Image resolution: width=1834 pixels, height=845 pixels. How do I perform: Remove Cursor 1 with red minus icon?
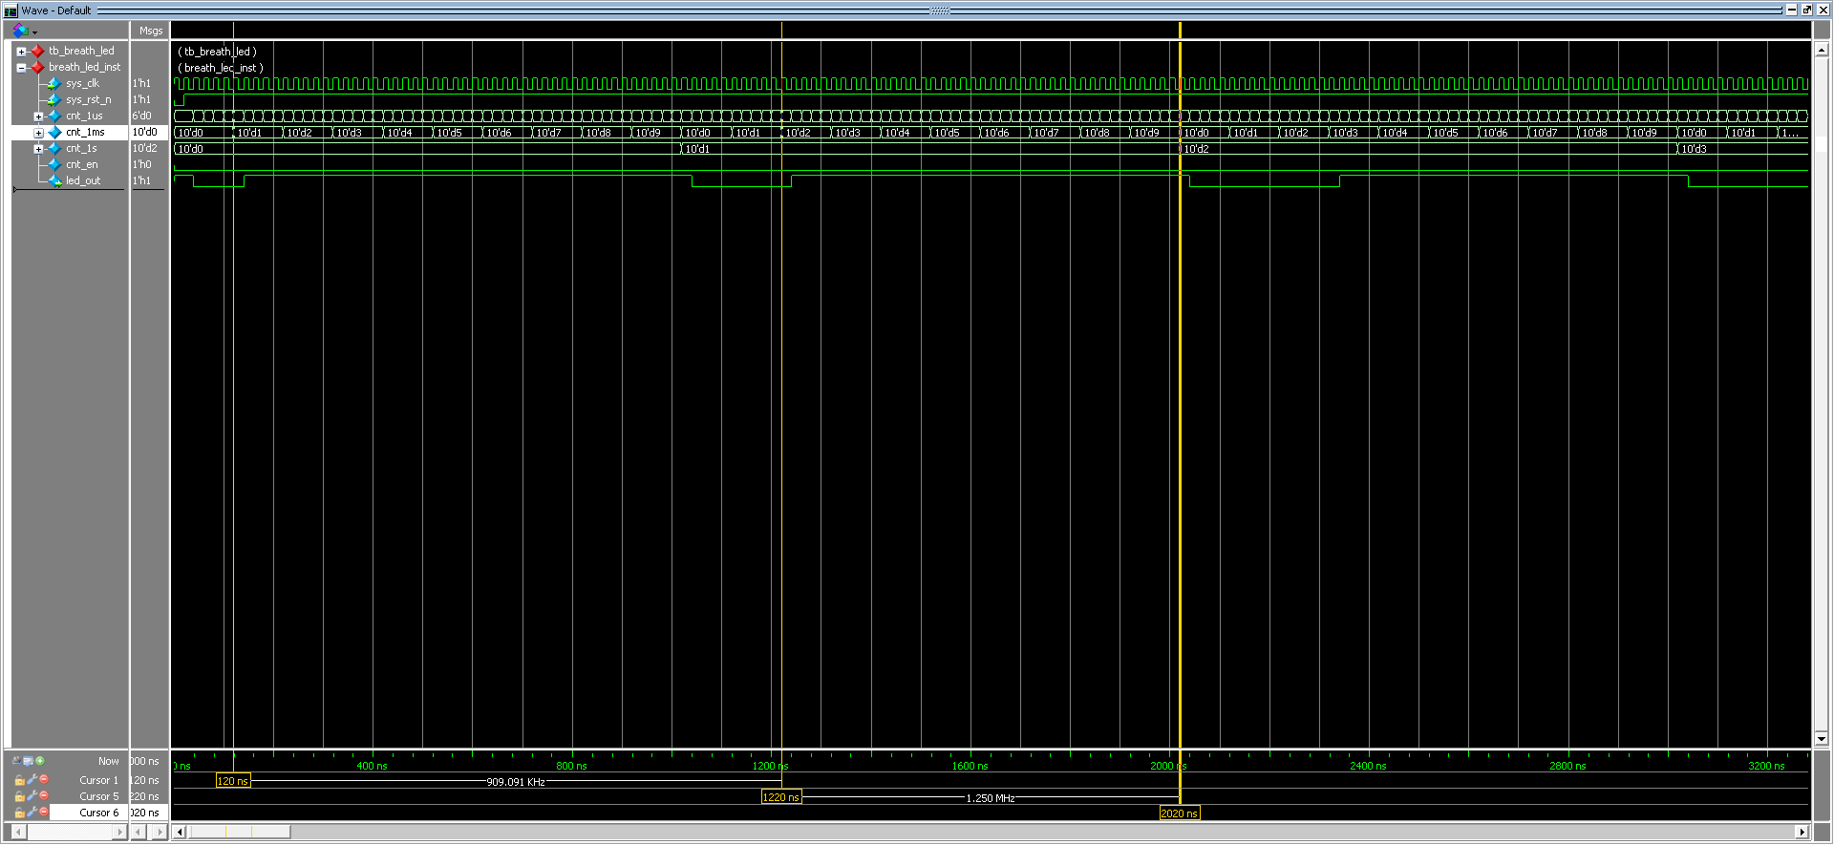click(44, 780)
